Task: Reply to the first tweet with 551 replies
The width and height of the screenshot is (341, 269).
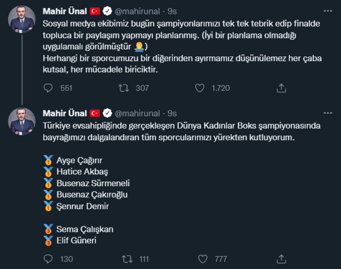Action: coord(48,88)
